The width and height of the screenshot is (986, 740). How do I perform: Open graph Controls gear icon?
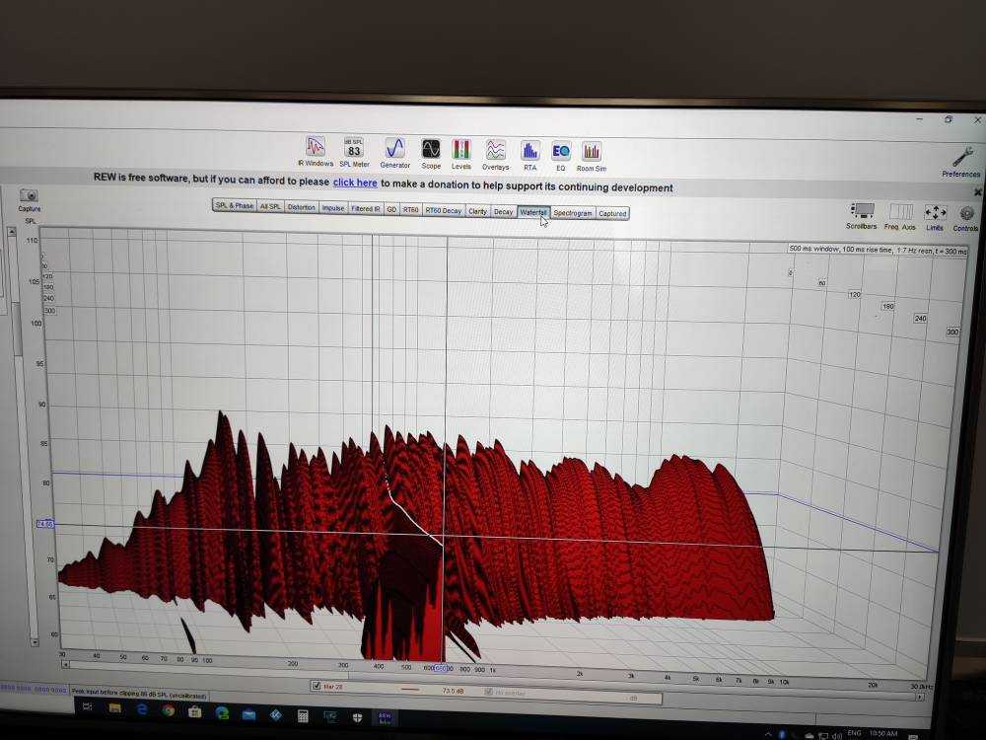click(x=966, y=218)
